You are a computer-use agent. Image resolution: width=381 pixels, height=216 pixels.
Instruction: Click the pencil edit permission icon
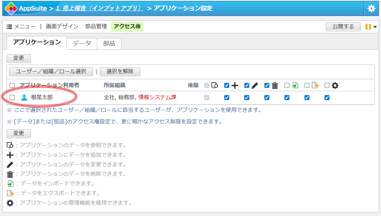[255, 86]
